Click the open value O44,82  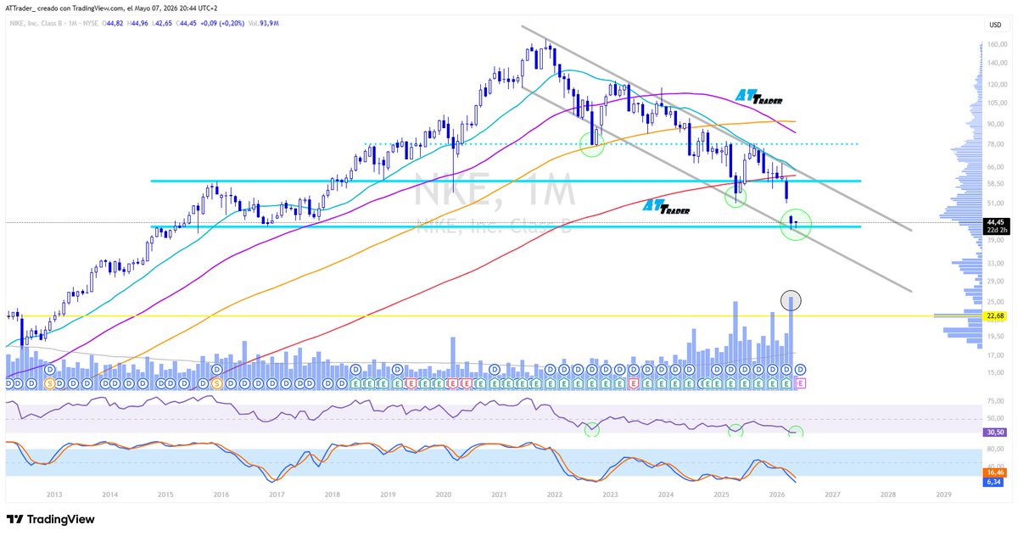pyautogui.click(x=113, y=24)
